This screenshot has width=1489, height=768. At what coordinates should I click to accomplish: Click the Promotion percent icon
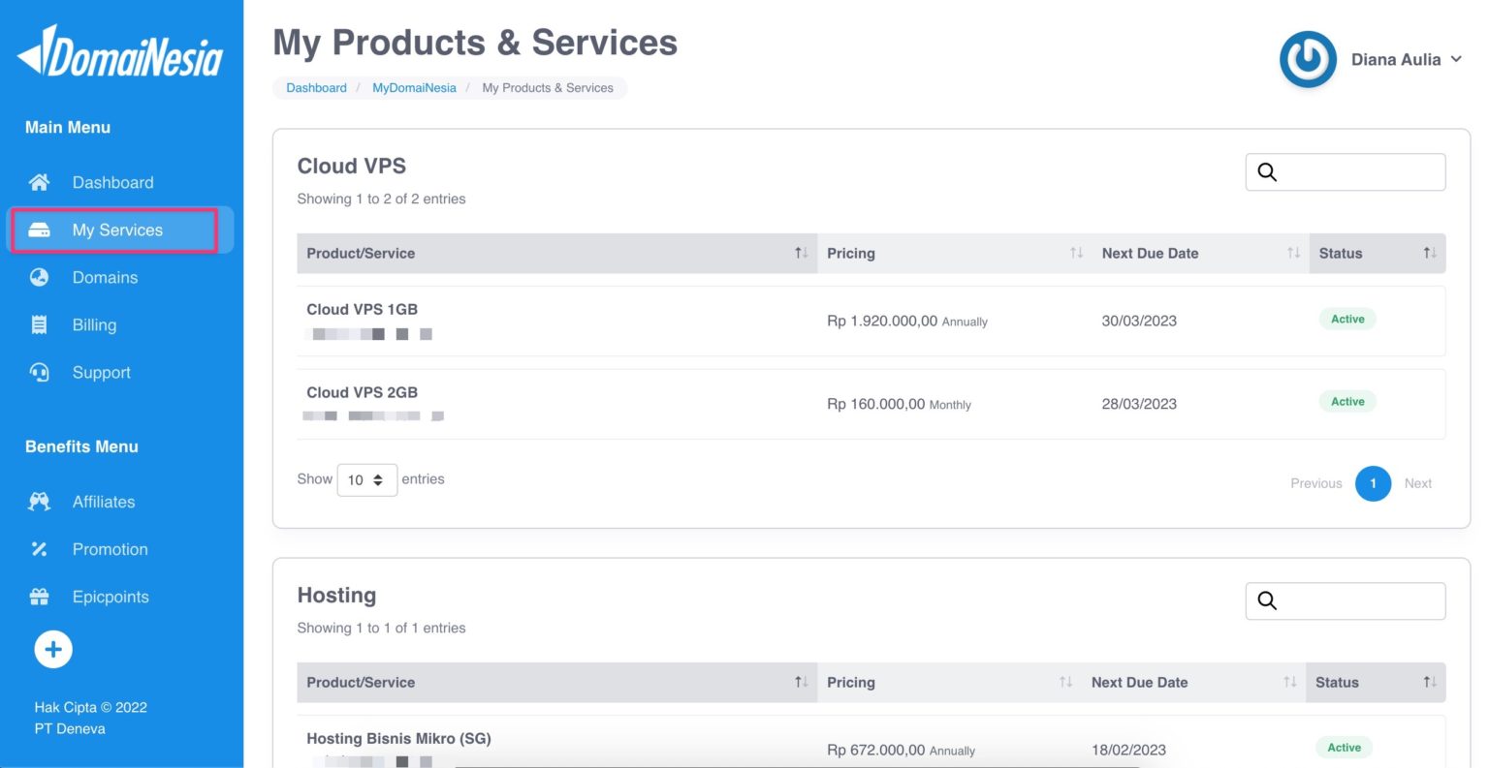[39, 549]
